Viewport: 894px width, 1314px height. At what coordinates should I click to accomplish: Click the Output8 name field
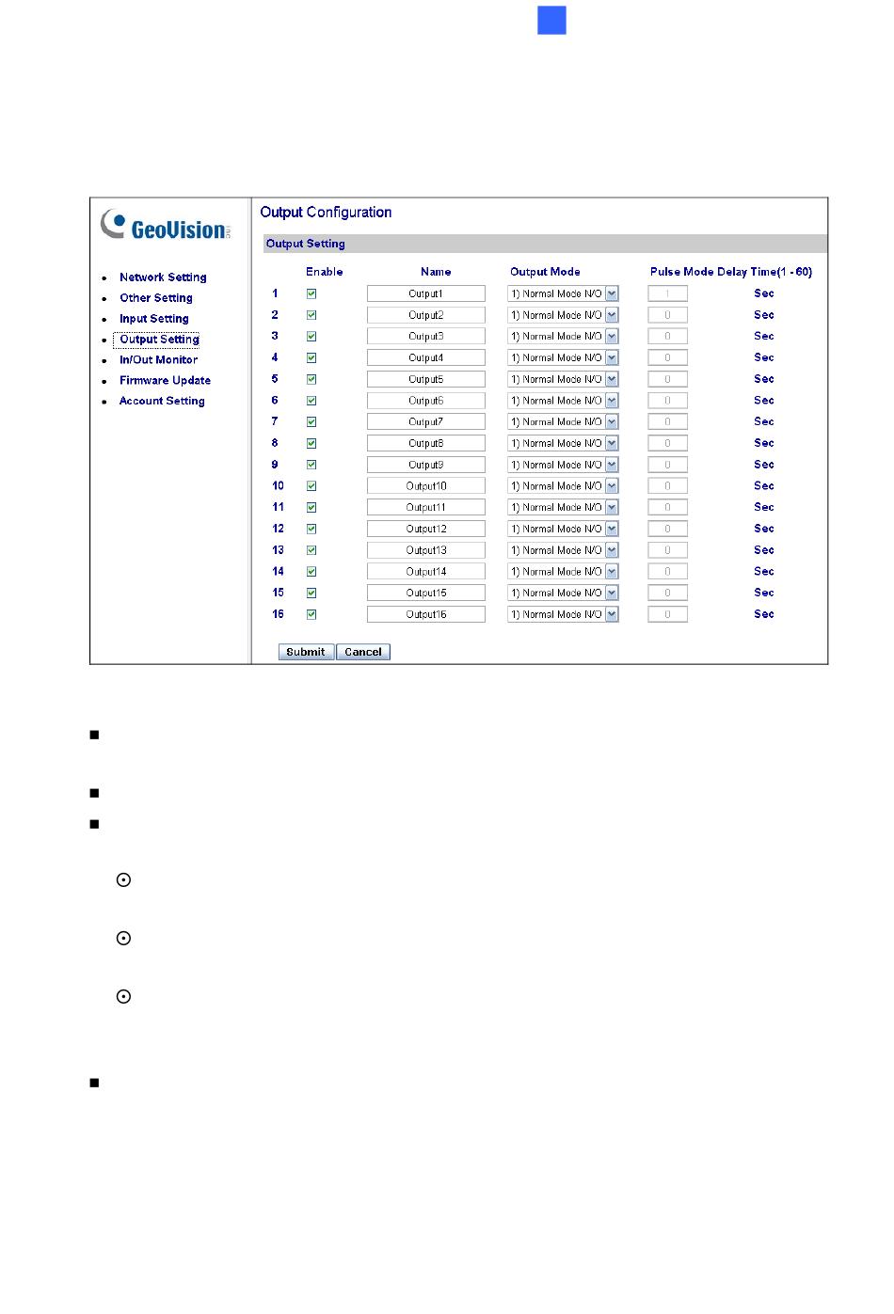(426, 444)
